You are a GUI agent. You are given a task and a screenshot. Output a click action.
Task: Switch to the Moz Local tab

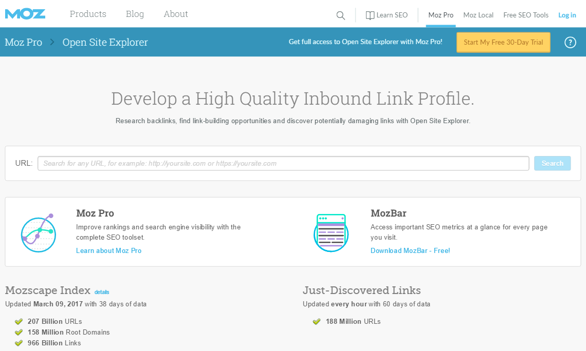click(x=478, y=15)
